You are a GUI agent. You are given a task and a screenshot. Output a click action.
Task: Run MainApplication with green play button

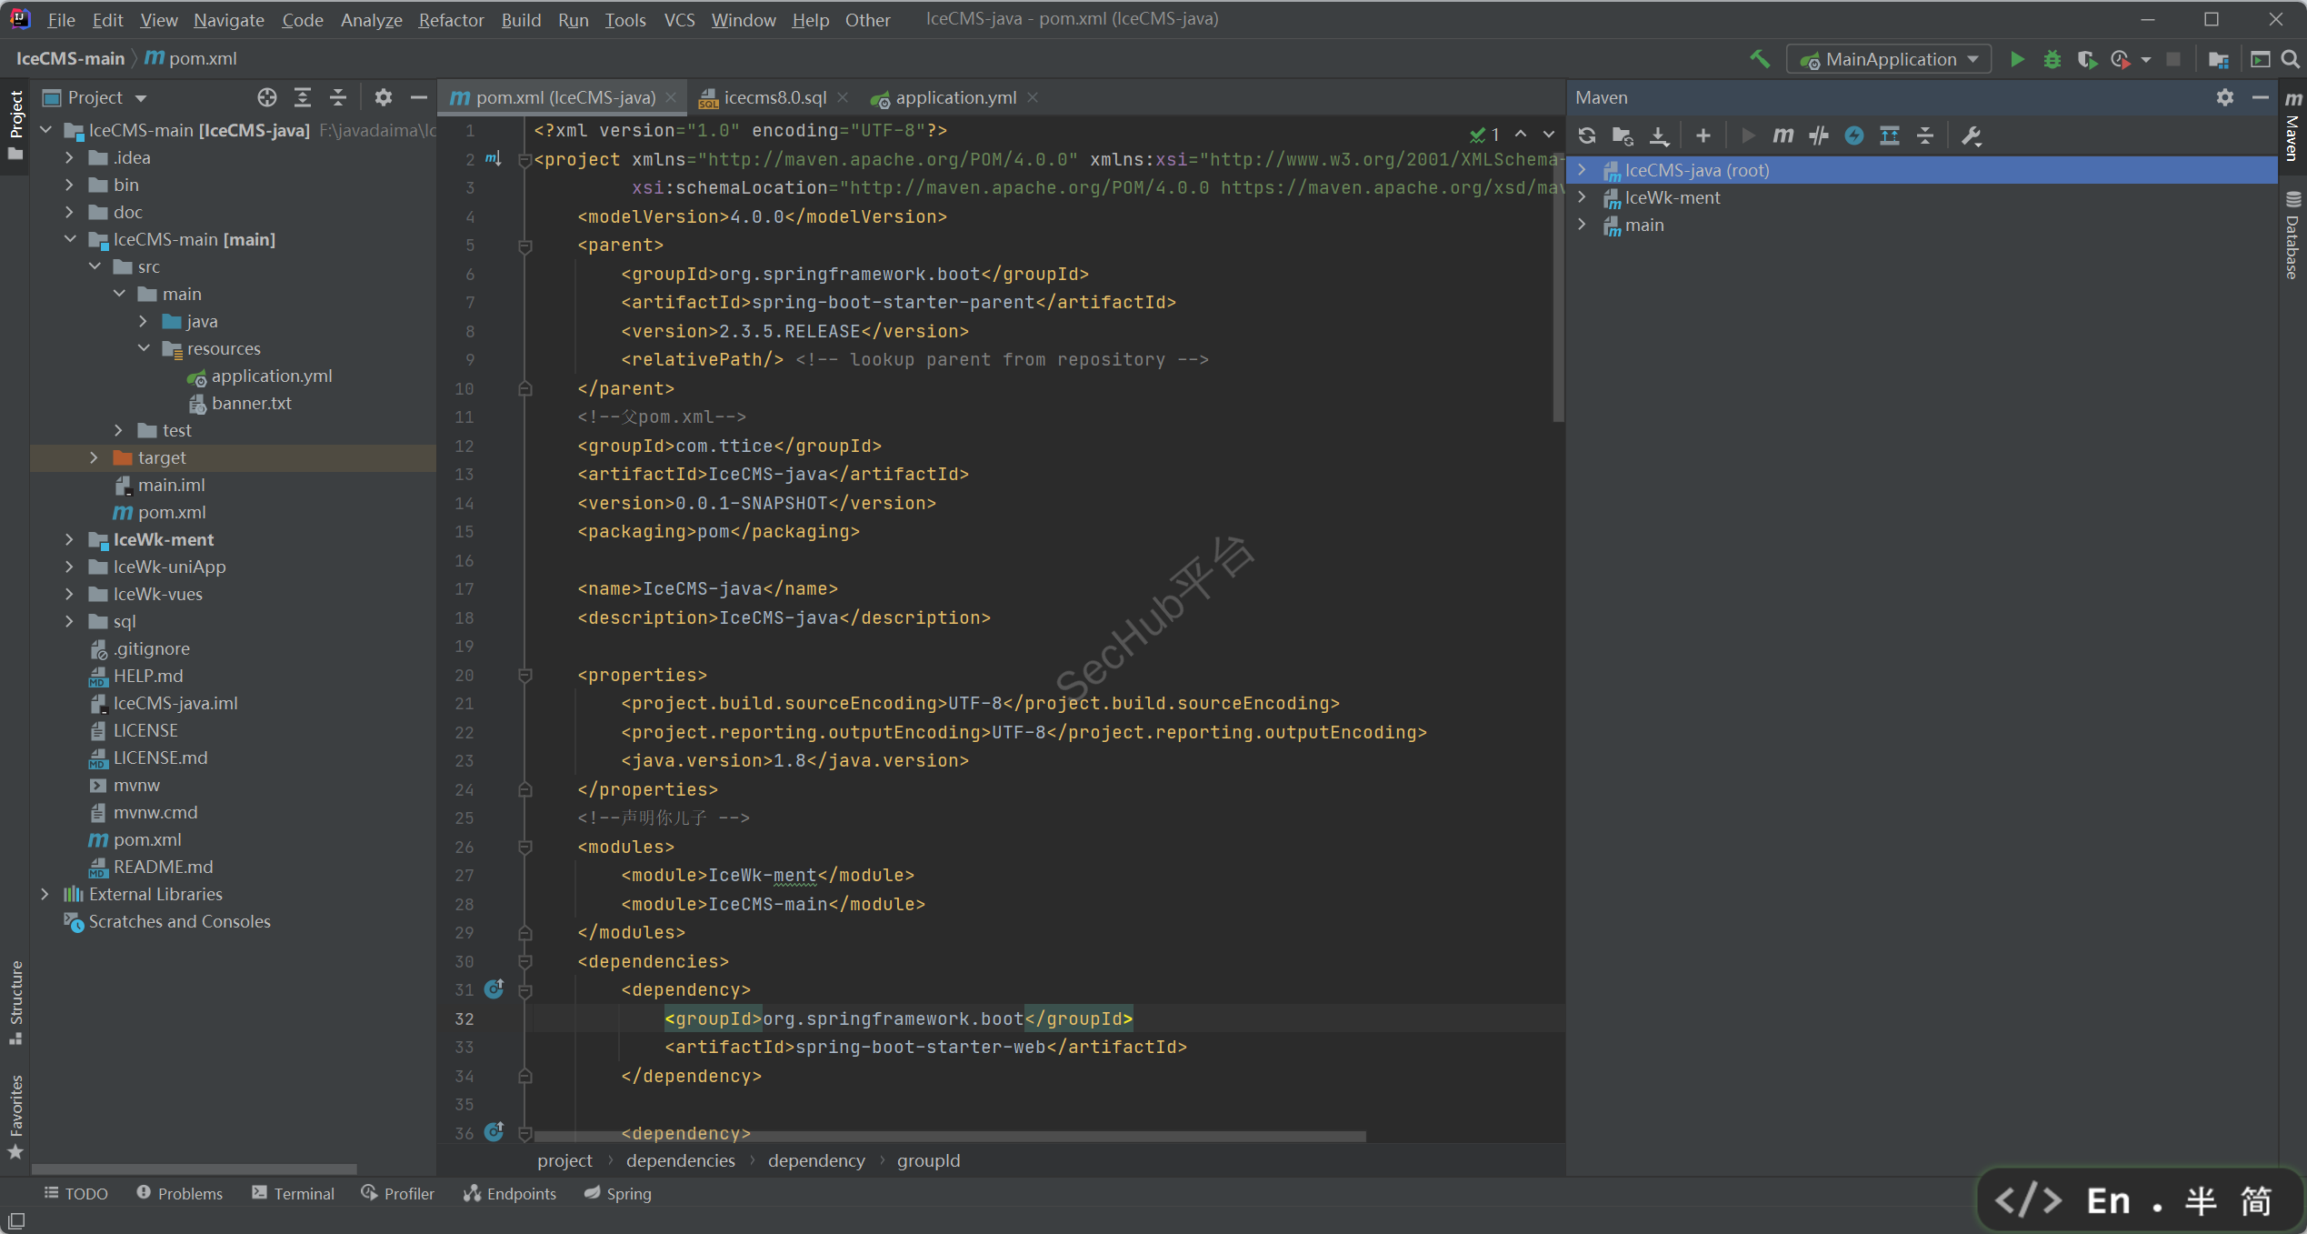coord(2017,59)
